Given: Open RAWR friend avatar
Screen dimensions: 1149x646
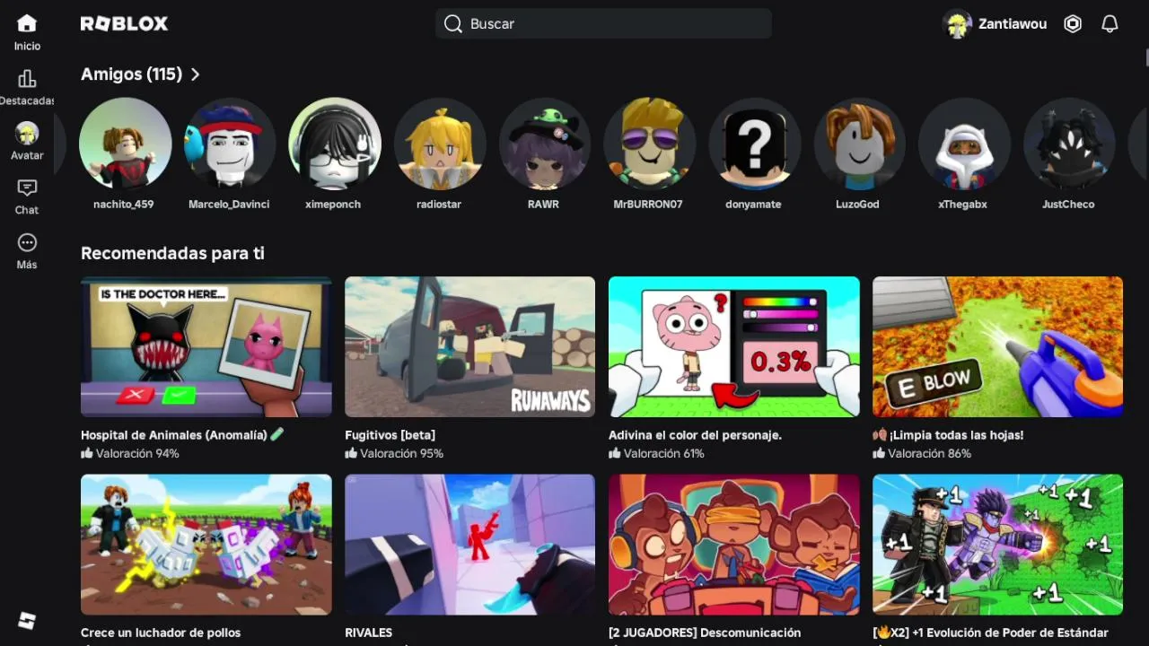Looking at the screenshot, I should click(544, 144).
